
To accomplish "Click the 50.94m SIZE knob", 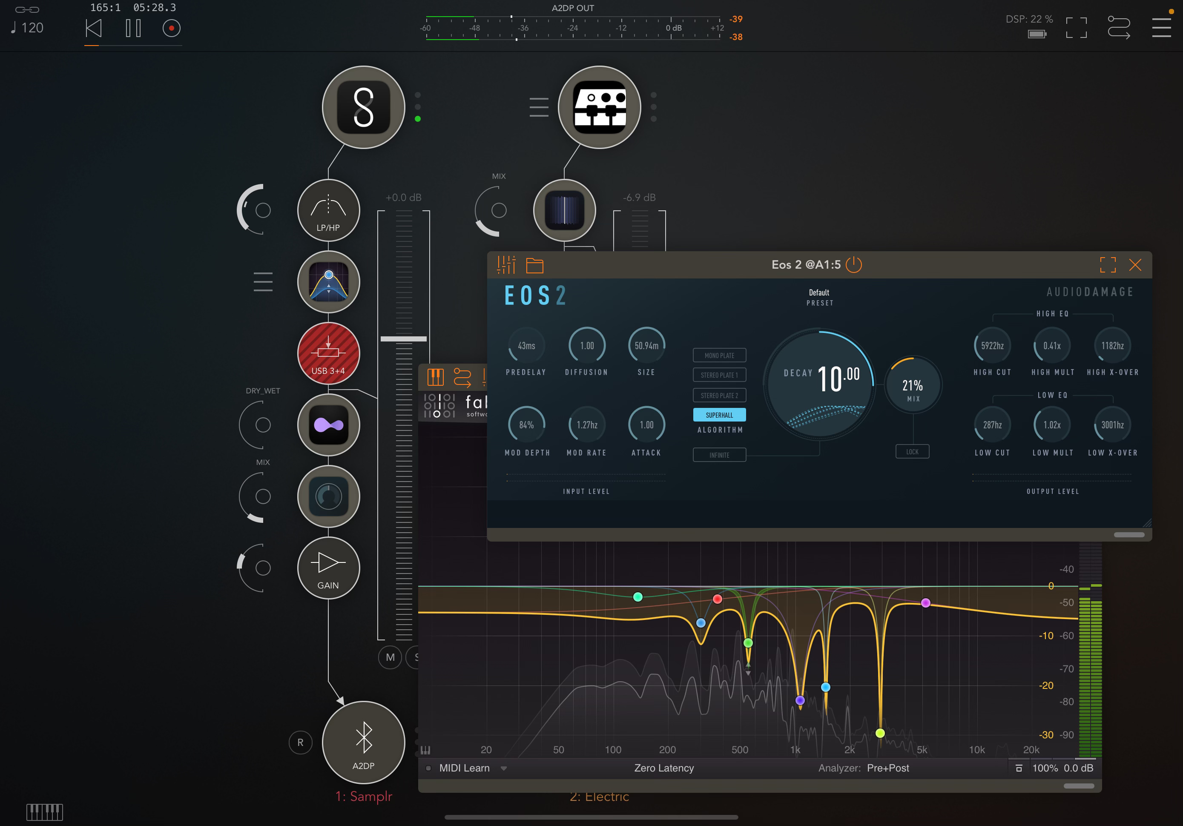I will (x=646, y=346).
